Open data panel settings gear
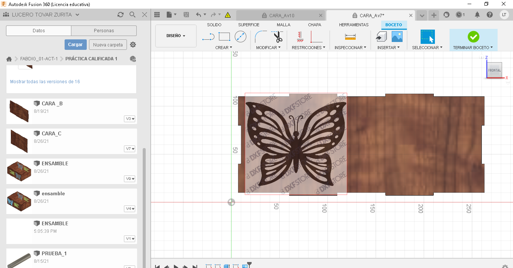Screen dimensions: 513x268 (133, 45)
